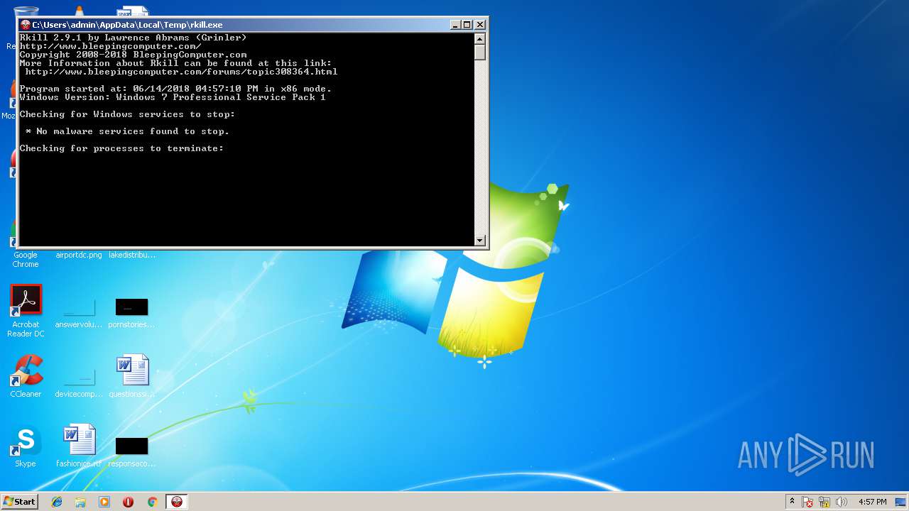Select the devicecomp... file icon
Screen dimensions: 909x511
79,376
